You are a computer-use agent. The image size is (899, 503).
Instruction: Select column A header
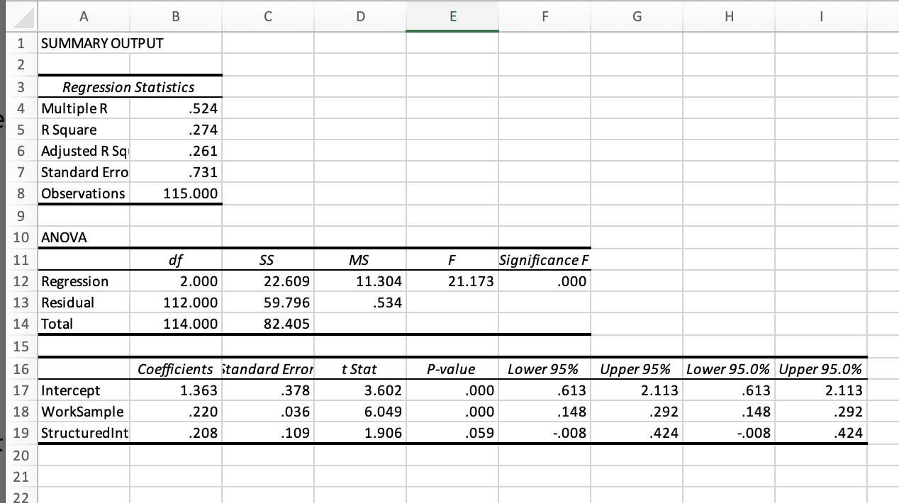click(x=83, y=16)
